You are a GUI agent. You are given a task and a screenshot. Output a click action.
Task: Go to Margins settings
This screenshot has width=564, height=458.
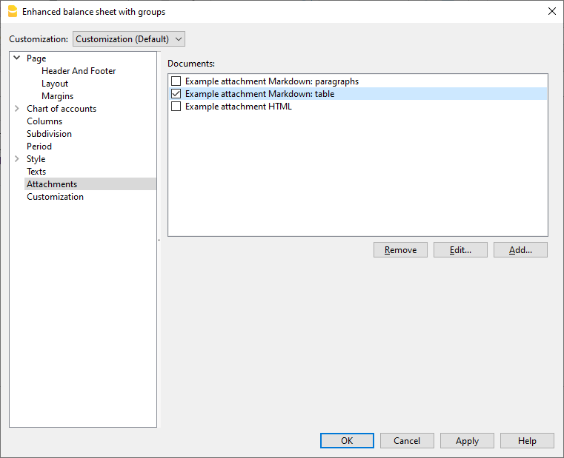57,96
